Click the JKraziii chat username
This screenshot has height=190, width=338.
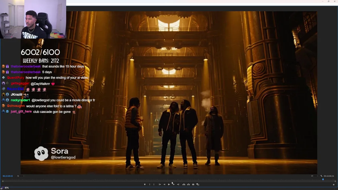point(16,94)
